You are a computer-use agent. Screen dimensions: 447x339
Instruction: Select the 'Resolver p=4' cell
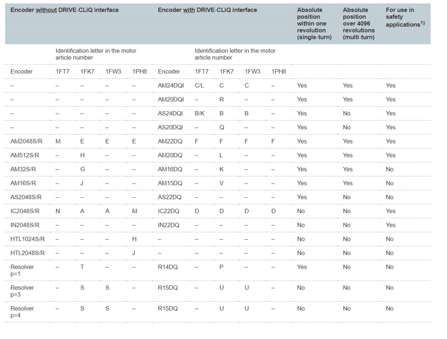22,312
